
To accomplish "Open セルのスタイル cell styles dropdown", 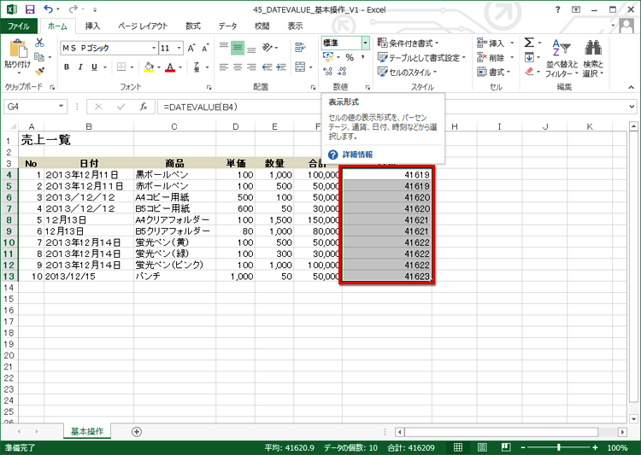I will 407,72.
